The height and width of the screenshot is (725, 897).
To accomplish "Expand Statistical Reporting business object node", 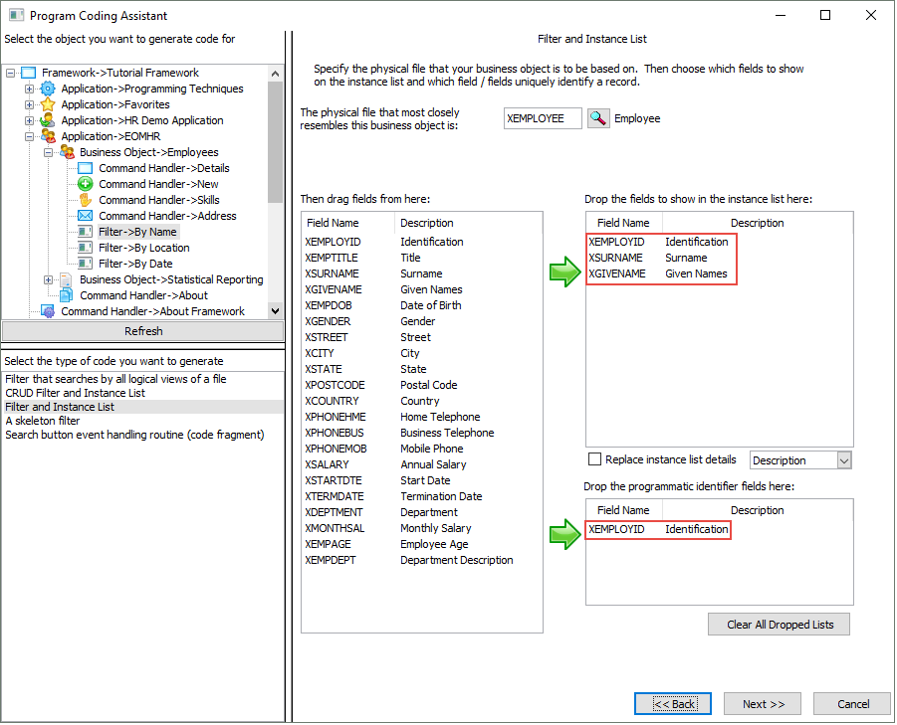I will coord(48,279).
